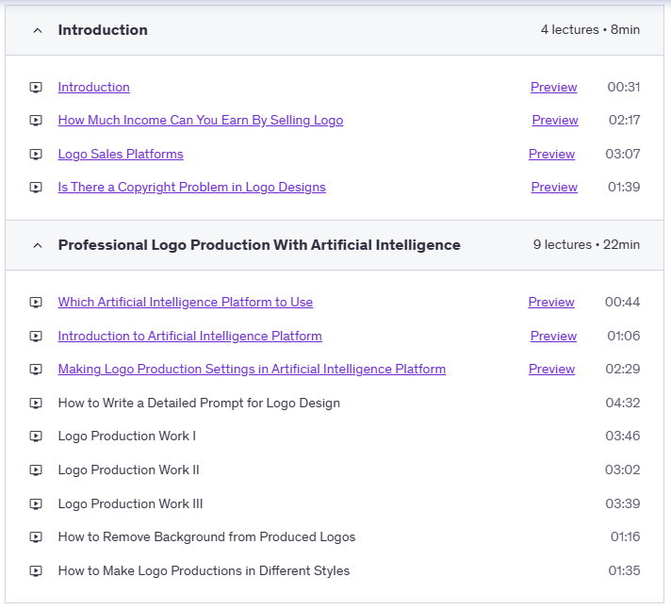Click video icon beside Logo Sales Platforms
Screen dimensions: 671x610
[36, 154]
